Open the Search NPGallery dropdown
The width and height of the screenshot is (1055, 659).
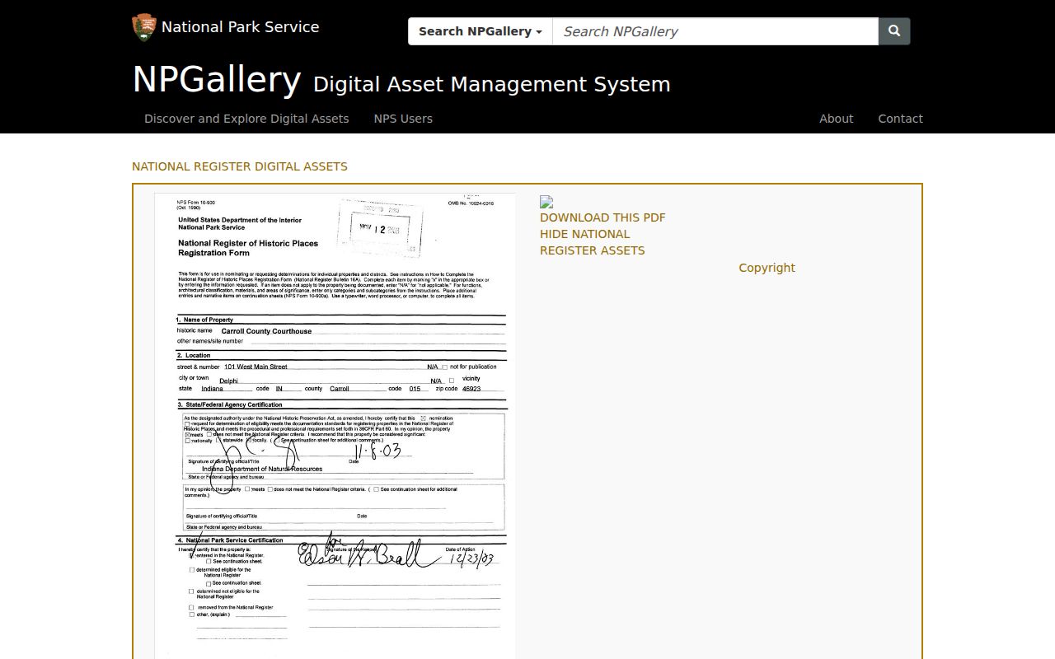(x=481, y=31)
